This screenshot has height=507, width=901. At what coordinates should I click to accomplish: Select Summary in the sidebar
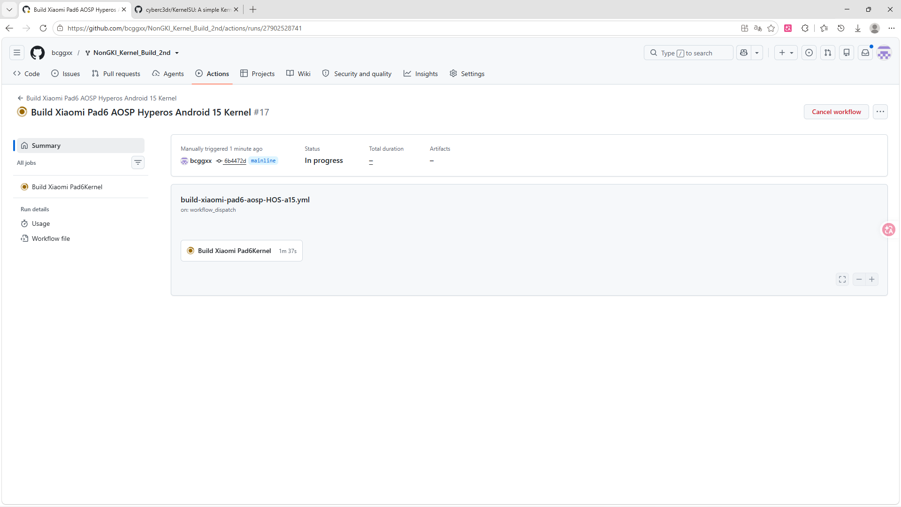point(81,146)
